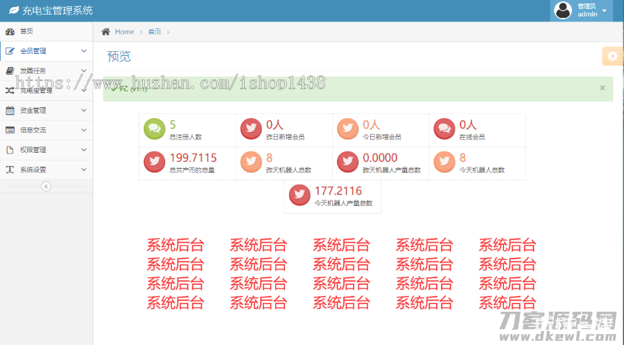Click the green chat icon for 总注册人数
624x345 pixels.
[155, 129]
